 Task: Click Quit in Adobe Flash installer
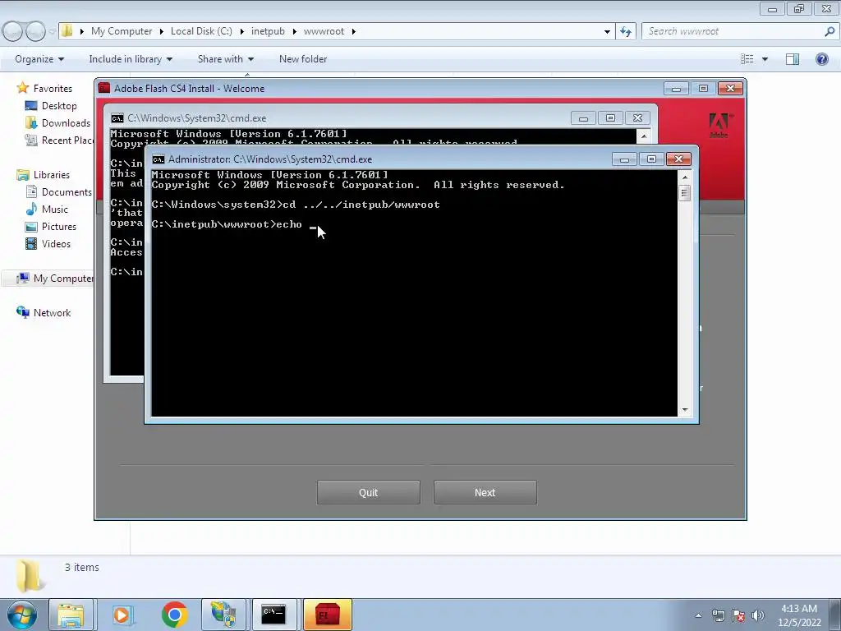(x=369, y=493)
